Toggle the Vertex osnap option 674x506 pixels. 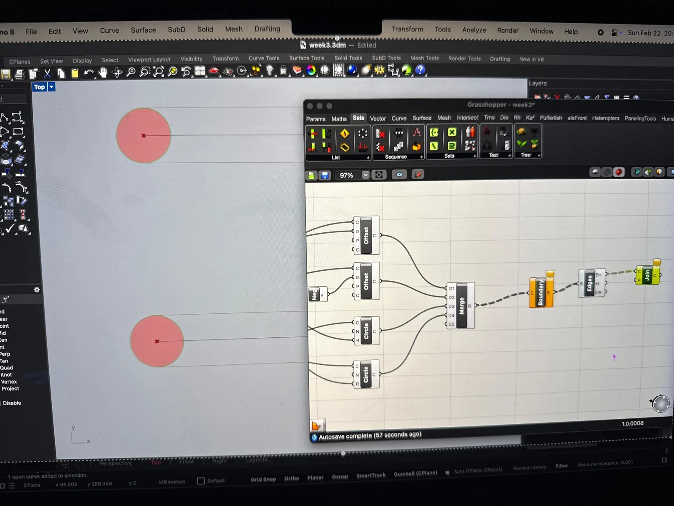9,382
